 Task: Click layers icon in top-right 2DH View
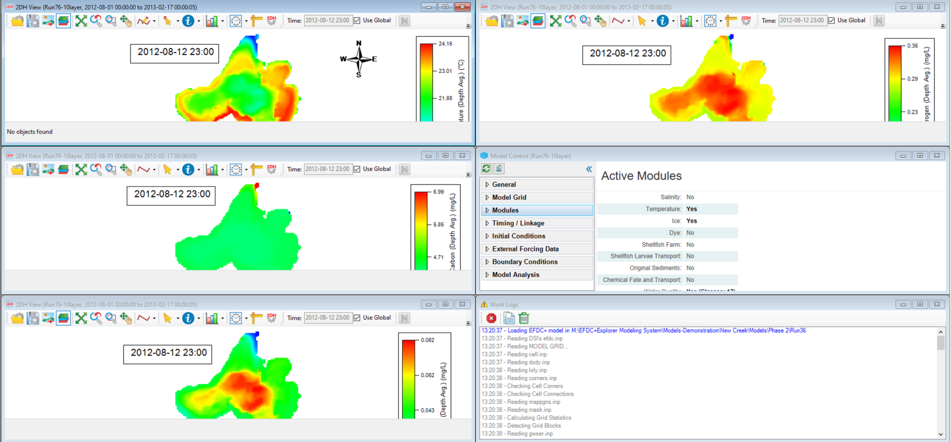tap(538, 21)
